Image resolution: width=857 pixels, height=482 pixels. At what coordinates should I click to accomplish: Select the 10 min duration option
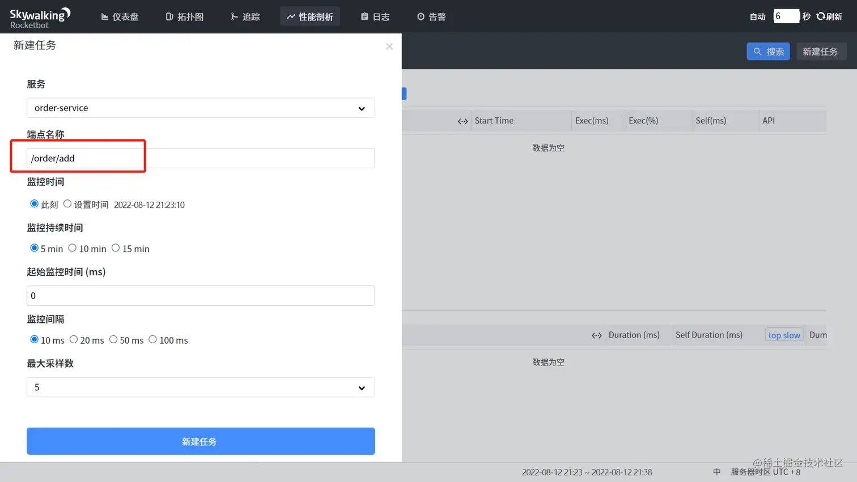(x=73, y=248)
